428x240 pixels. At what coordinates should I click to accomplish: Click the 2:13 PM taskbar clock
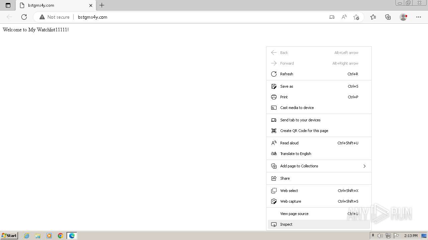pyautogui.click(x=411, y=236)
